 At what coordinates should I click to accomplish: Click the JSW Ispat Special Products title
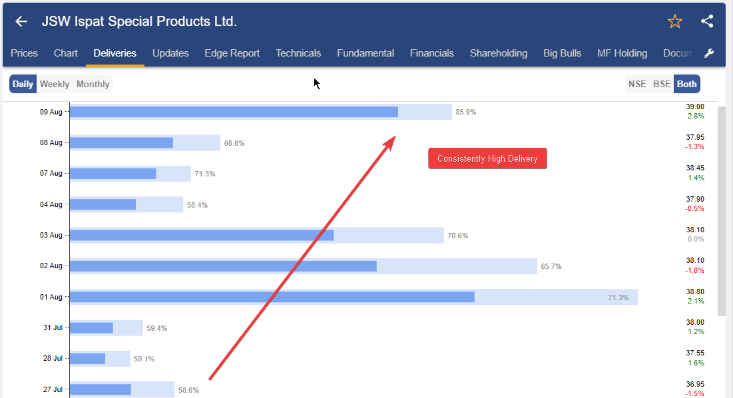coord(139,21)
